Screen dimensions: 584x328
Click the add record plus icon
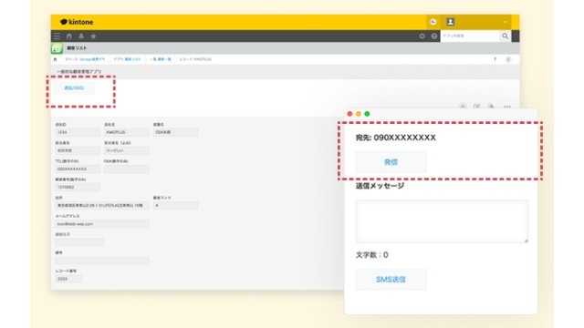pos(463,107)
